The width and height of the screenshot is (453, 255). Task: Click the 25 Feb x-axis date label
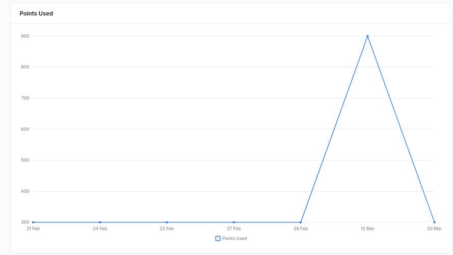(167, 228)
